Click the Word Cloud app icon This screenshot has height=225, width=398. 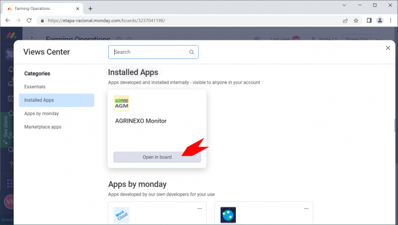tap(122, 215)
